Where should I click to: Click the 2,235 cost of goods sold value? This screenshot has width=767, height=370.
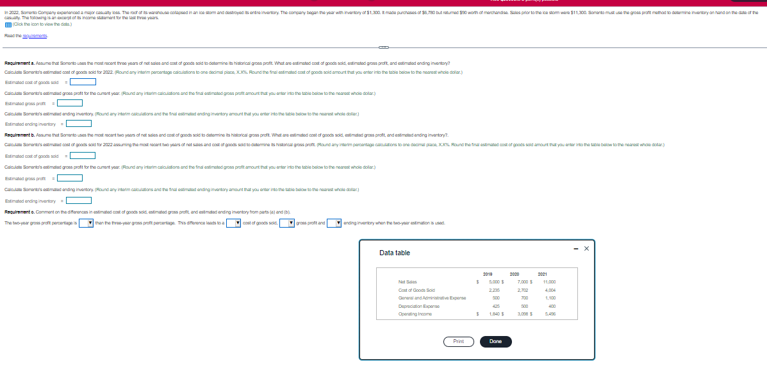tap(494, 290)
